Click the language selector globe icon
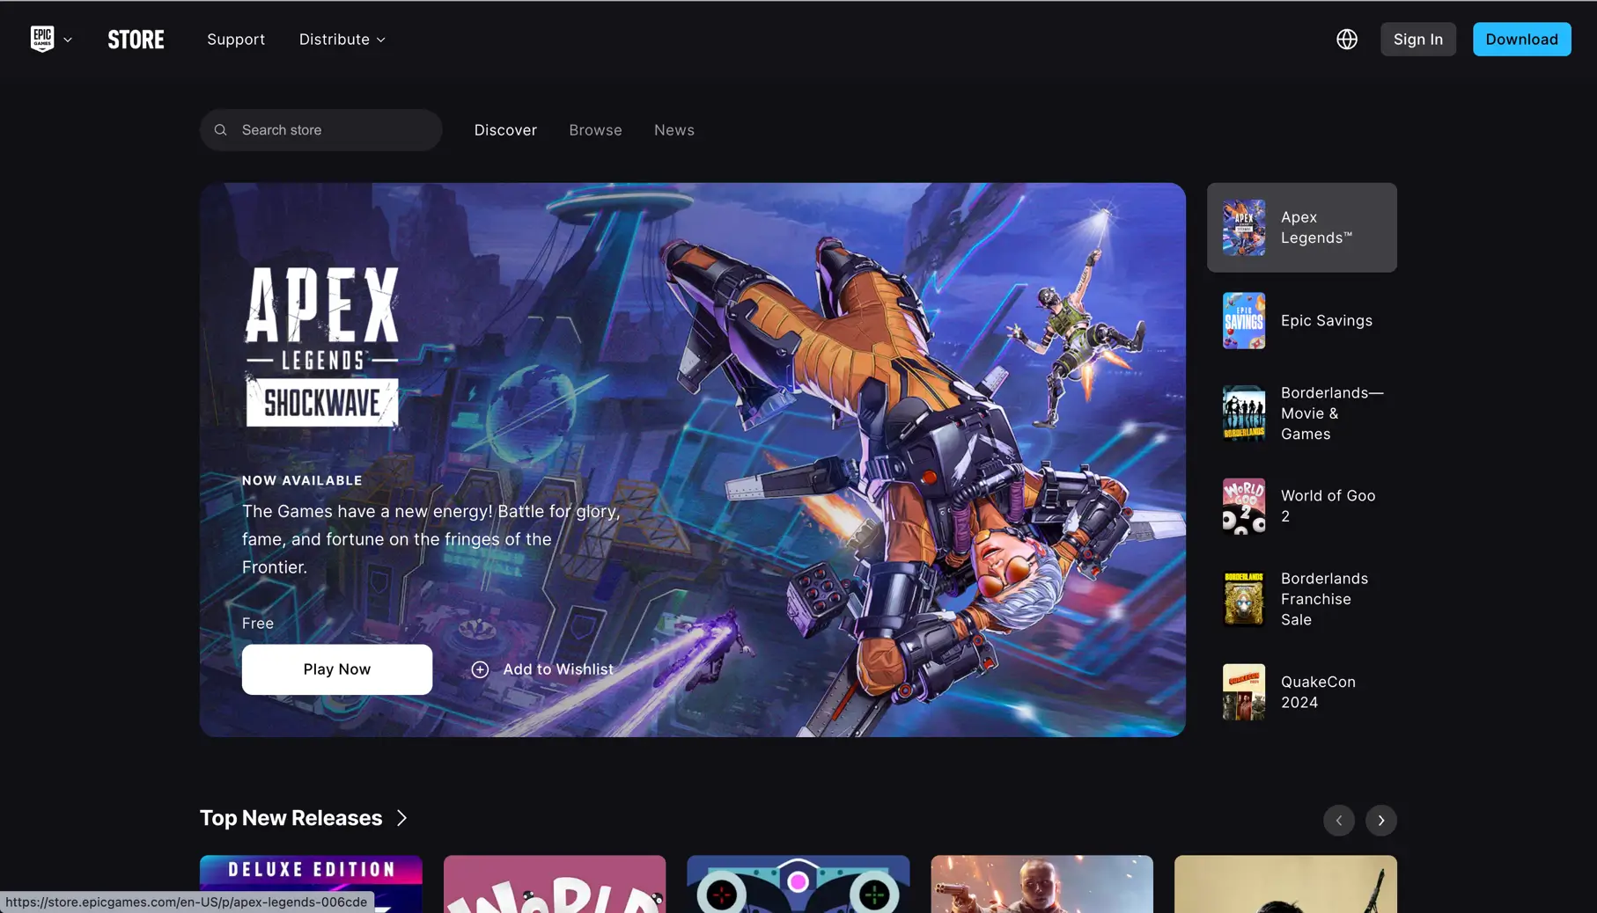This screenshot has width=1597, height=913. pos(1345,39)
